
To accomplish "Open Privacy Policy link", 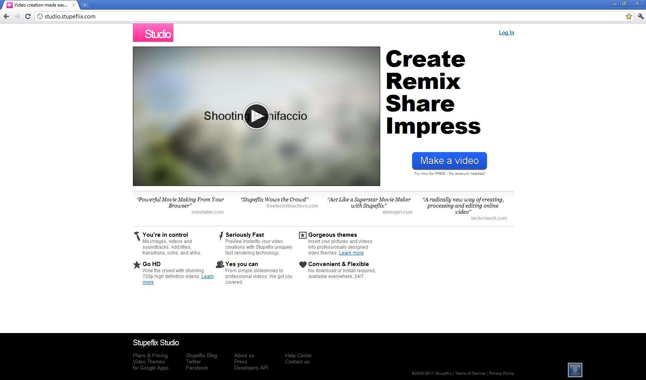I will coord(502,373).
